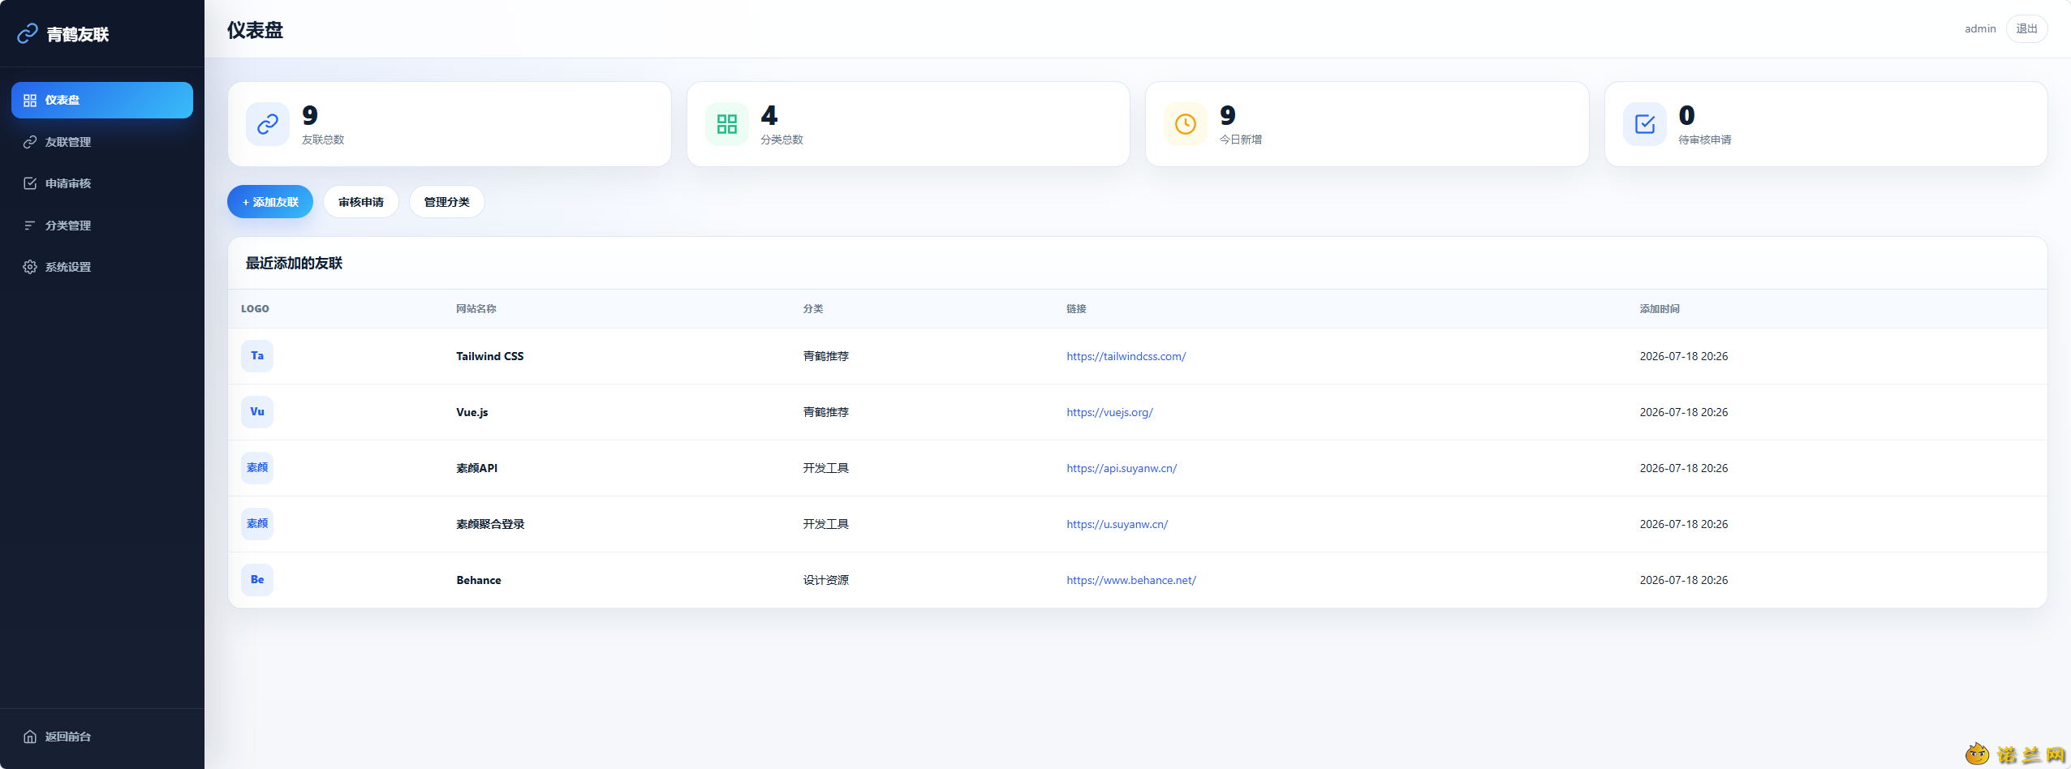Viewport: 2071px width, 769px height.
Task: Click the 最近添加的友联 heading
Action: (294, 263)
